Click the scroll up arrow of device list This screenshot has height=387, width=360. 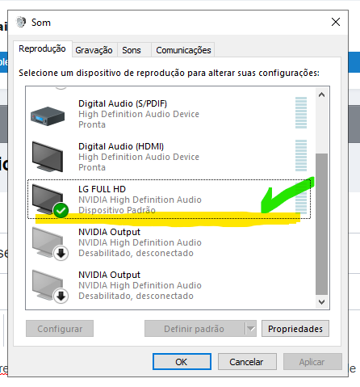click(321, 95)
